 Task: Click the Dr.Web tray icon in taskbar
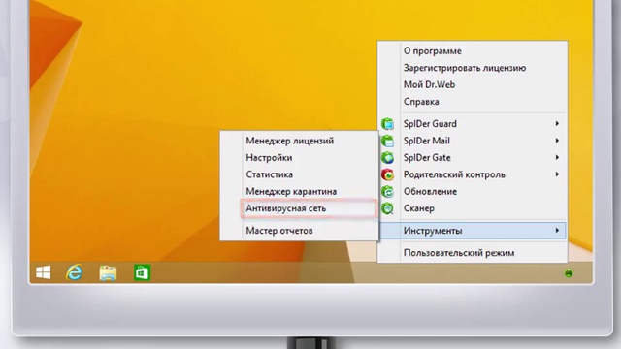569,273
